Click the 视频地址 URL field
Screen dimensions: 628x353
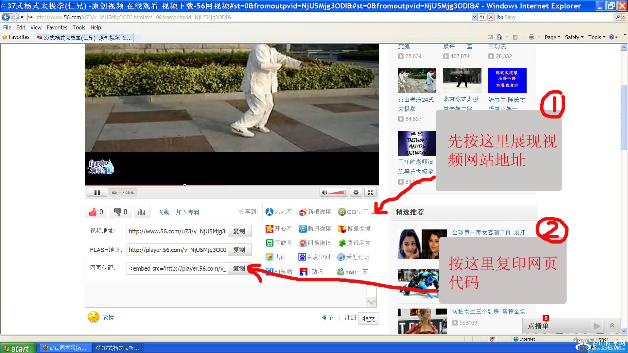coord(177,231)
